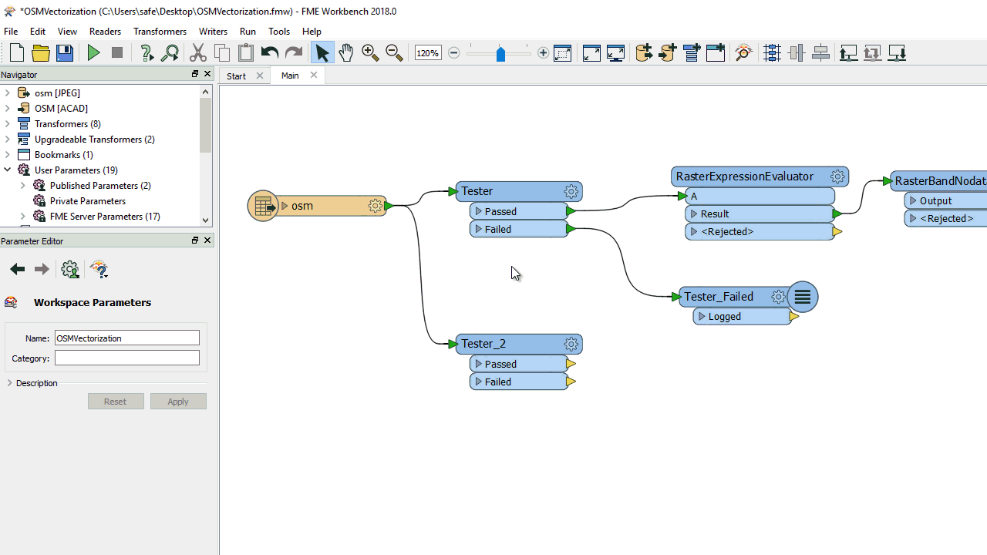This screenshot has height=555, width=987.
Task: Open the gear on the Tester transformer
Action: pos(571,192)
